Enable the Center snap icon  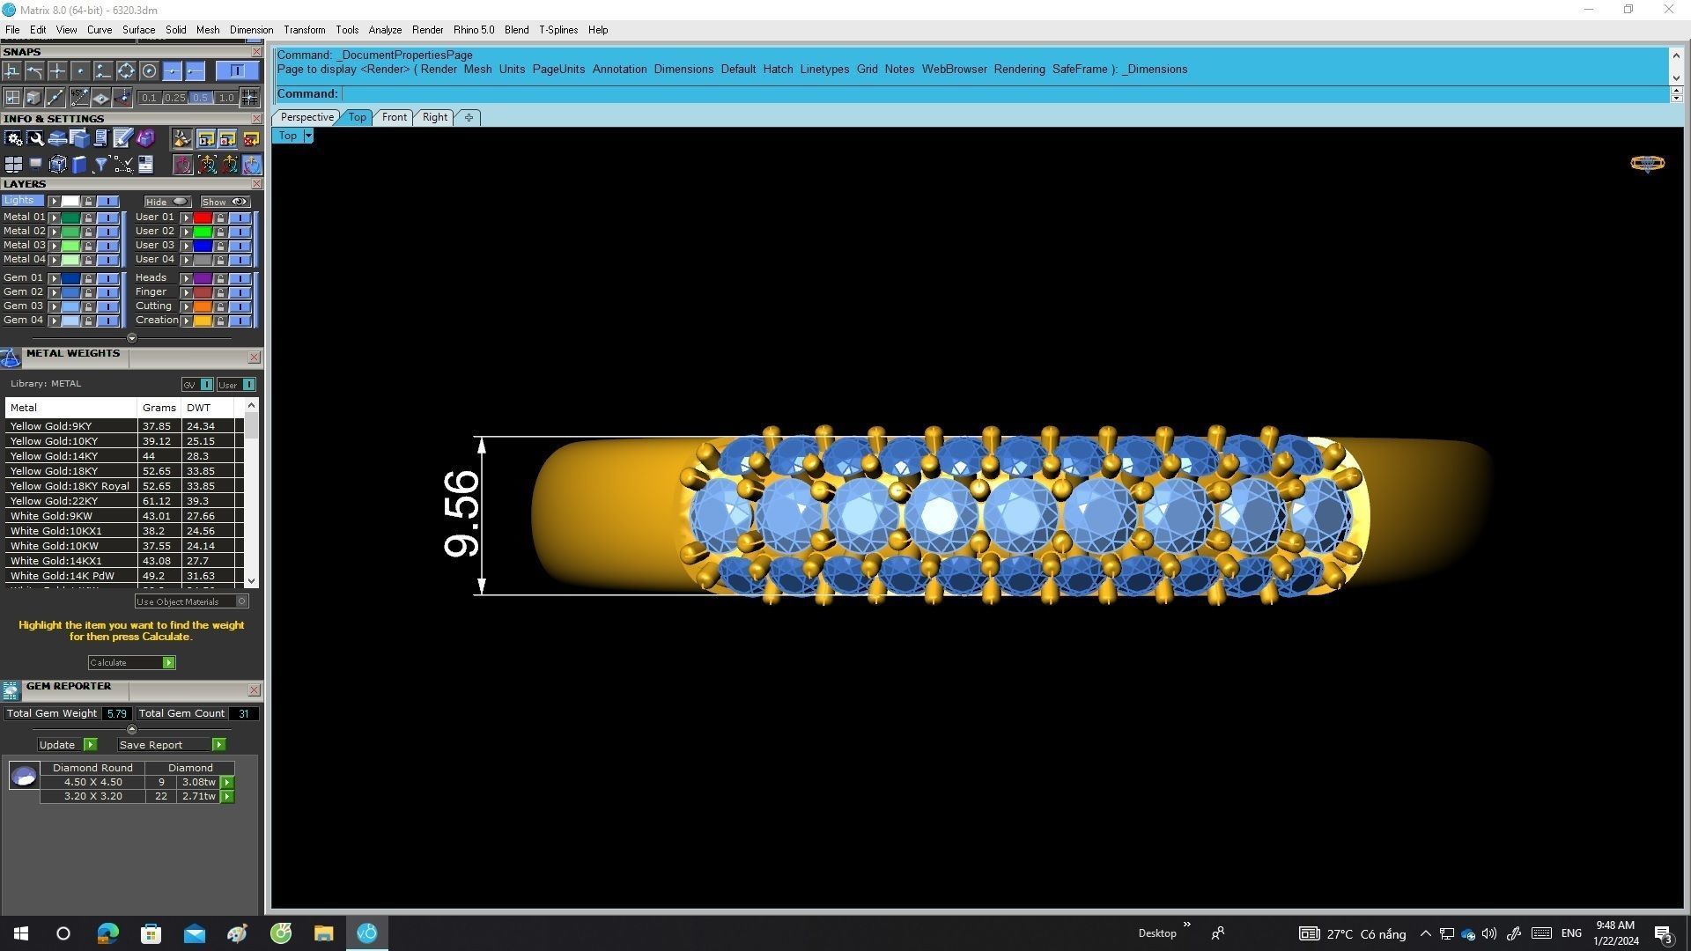pos(149,71)
